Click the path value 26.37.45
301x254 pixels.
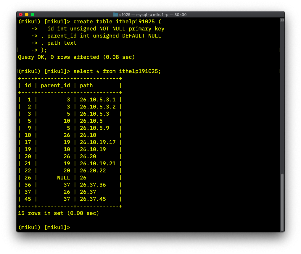click(93, 199)
